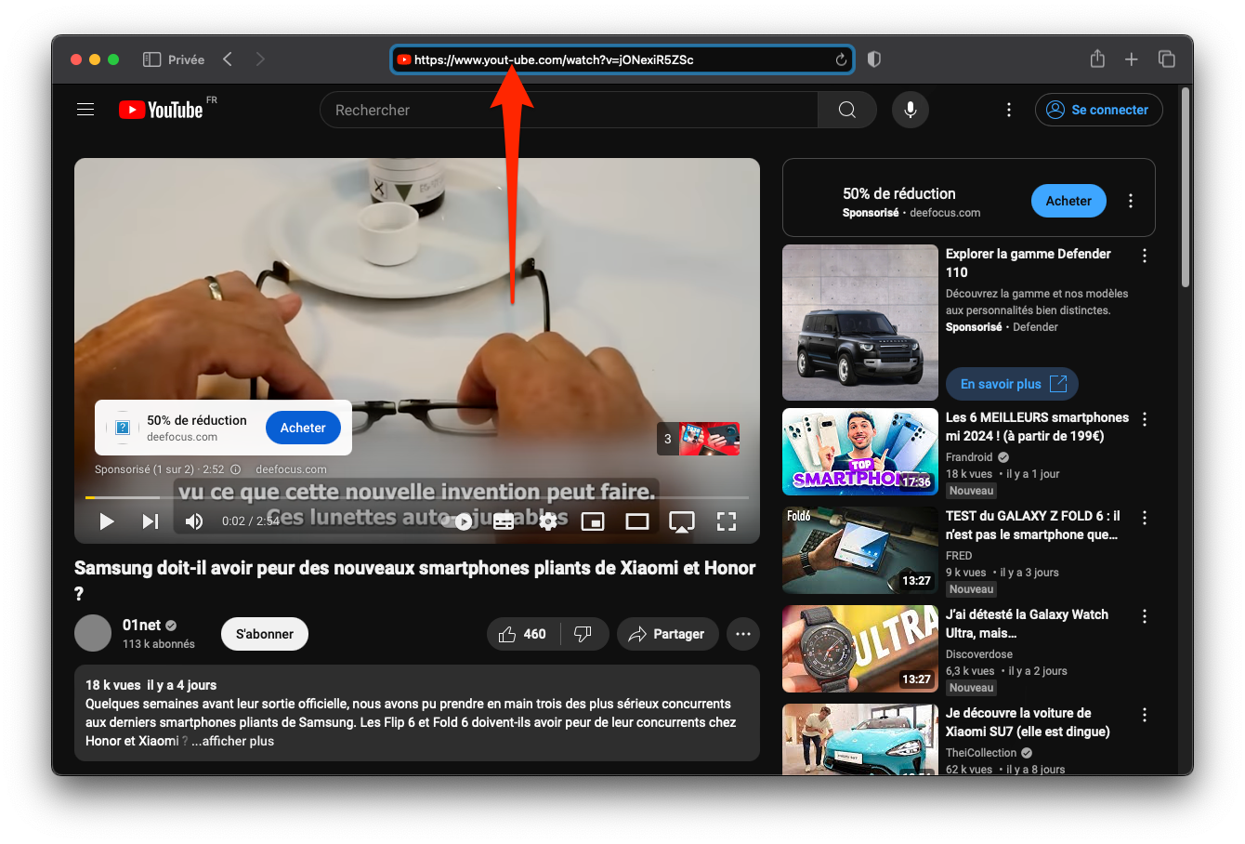1245x844 pixels.
Task: Open the YouTube hamburger guide menu
Action: click(85, 110)
